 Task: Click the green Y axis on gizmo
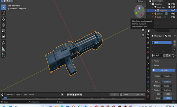[136, 13]
